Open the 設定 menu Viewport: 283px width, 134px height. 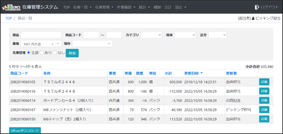tap(181, 7)
